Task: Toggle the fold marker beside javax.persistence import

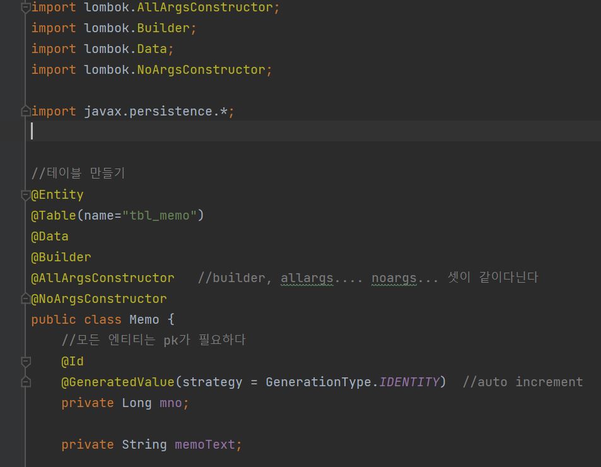Action: pos(26,111)
